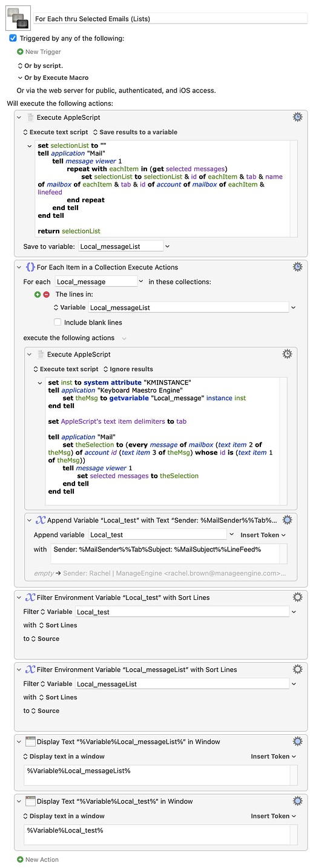Open the 'Source' popup in the Local_messageList filter

[45, 711]
